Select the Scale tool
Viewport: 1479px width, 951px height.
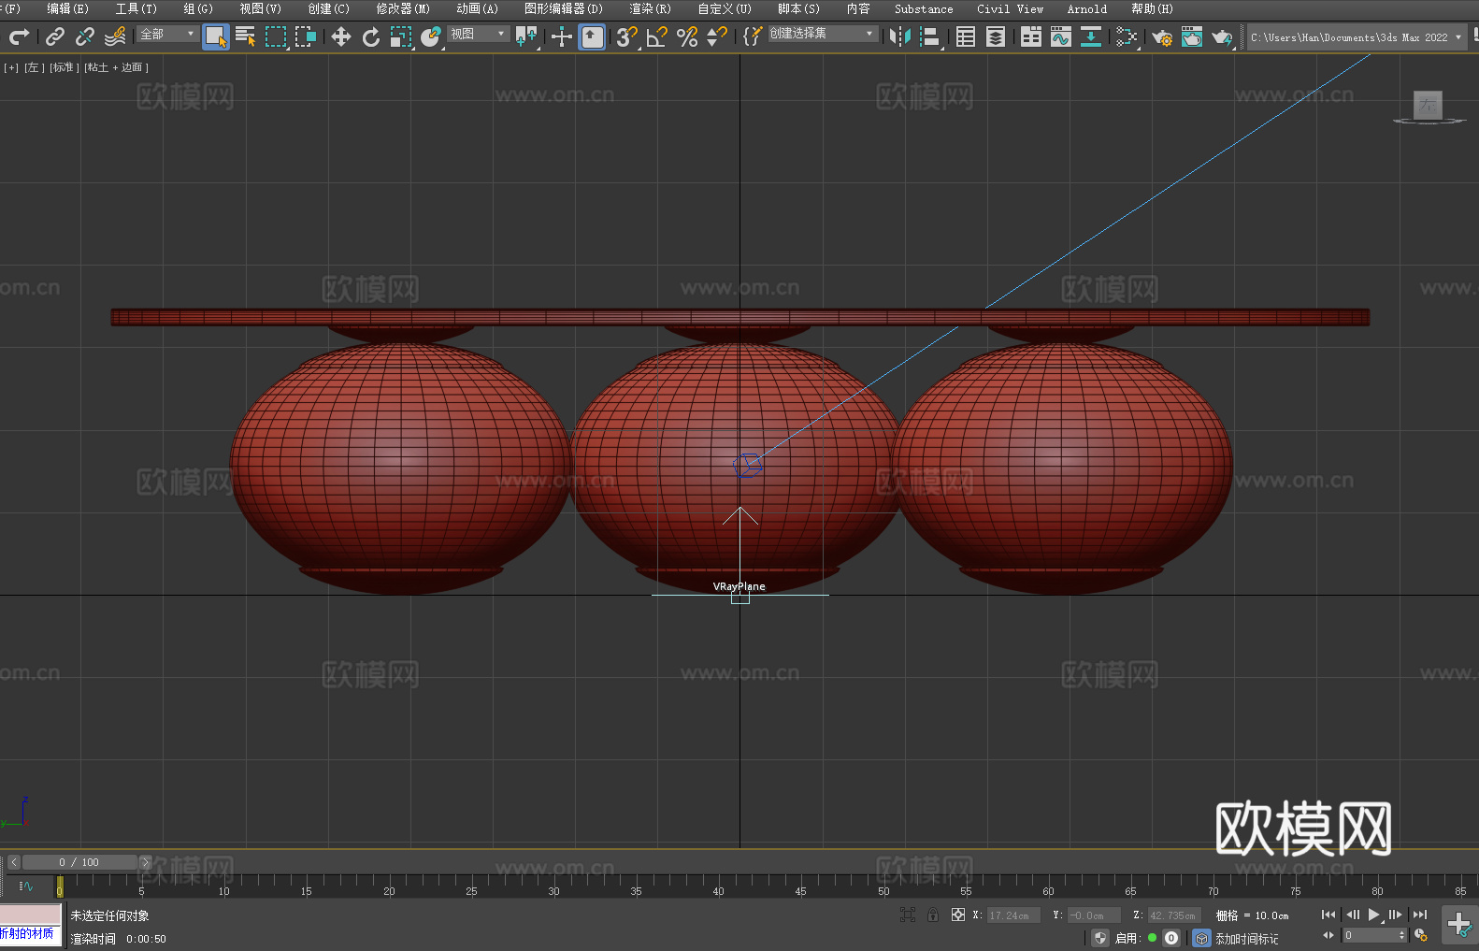pos(401,36)
